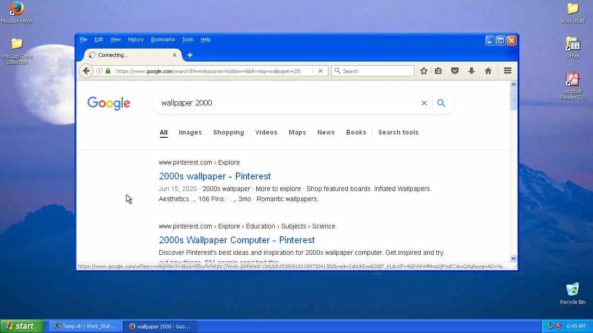The height and width of the screenshot is (333, 593).
Task: Open the Firefox hamburger menu
Action: [x=508, y=71]
